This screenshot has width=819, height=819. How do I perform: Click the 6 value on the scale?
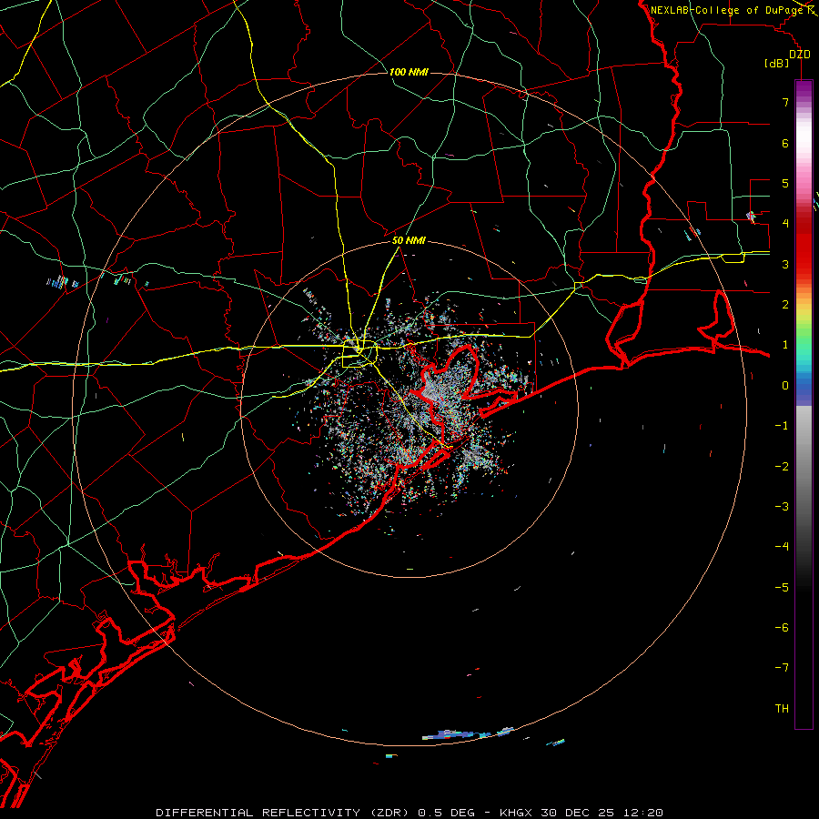(x=785, y=143)
